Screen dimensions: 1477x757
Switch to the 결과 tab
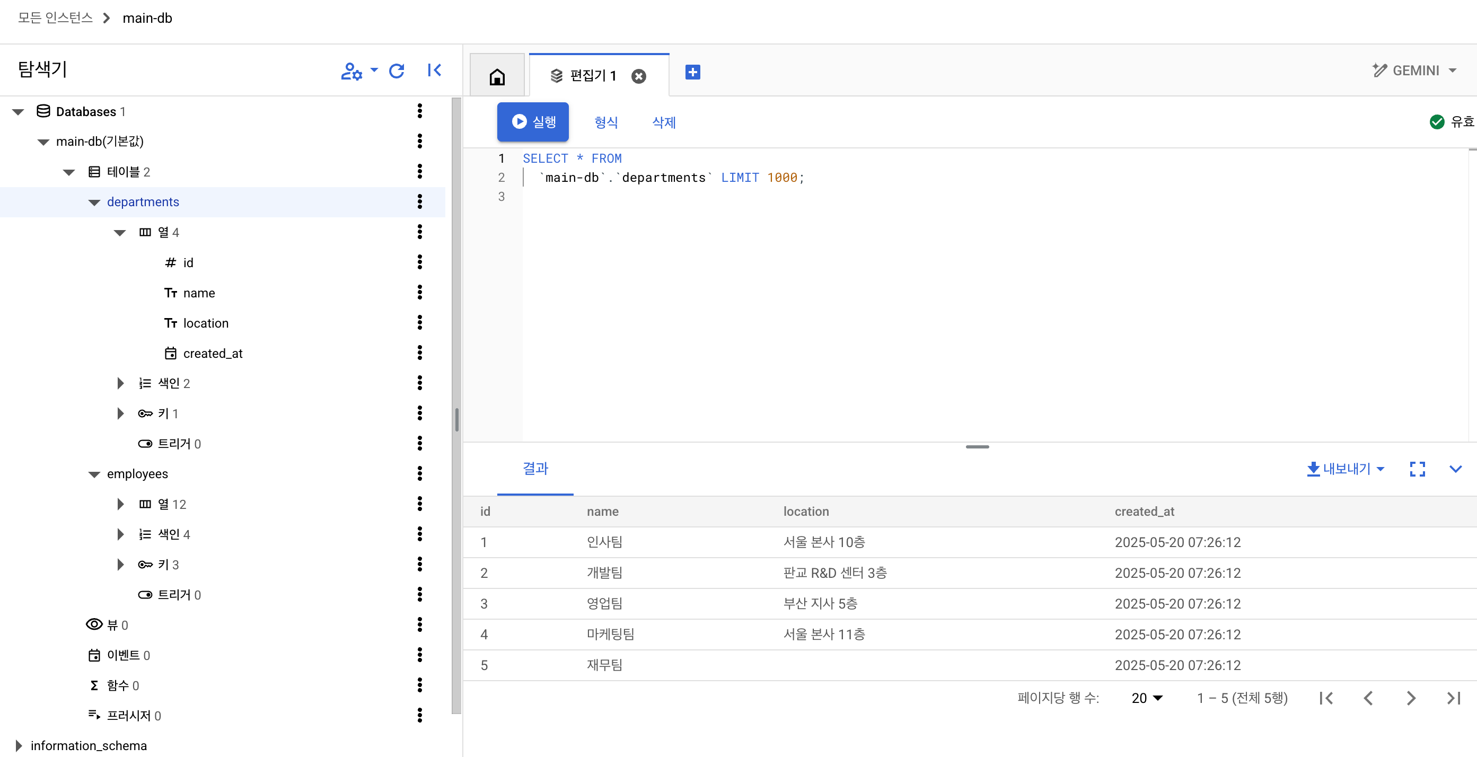point(534,469)
